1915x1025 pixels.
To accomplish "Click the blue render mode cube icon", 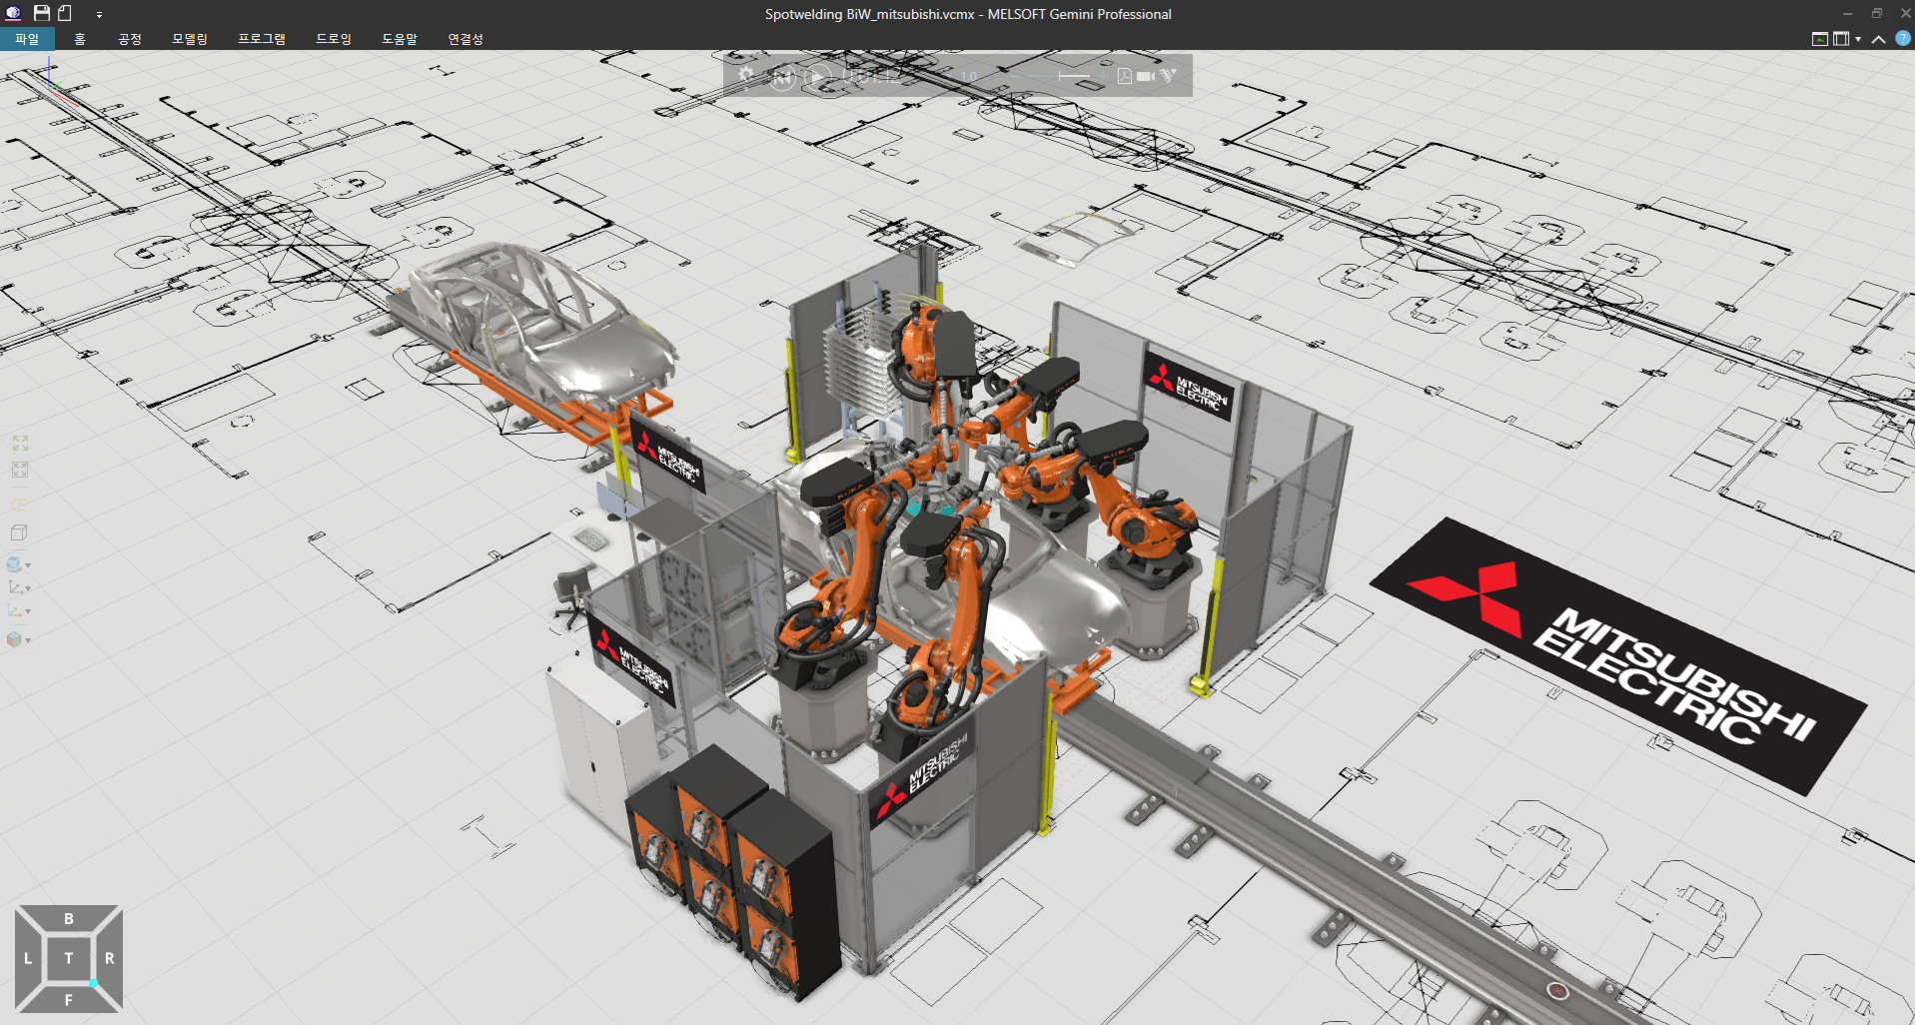I will point(14,565).
